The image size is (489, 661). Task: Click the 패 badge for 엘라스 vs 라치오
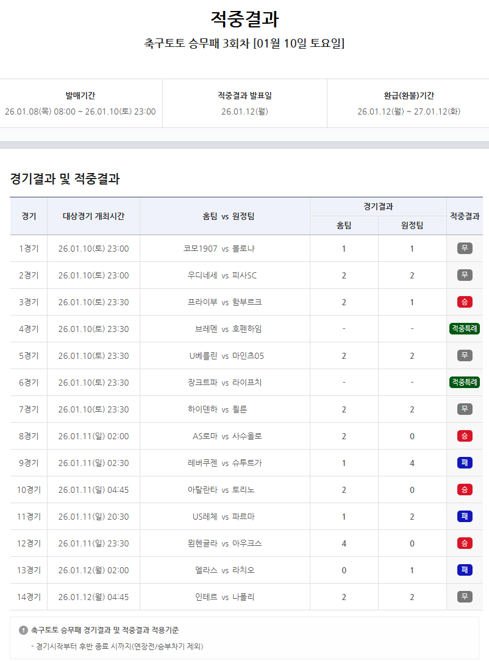point(465,570)
